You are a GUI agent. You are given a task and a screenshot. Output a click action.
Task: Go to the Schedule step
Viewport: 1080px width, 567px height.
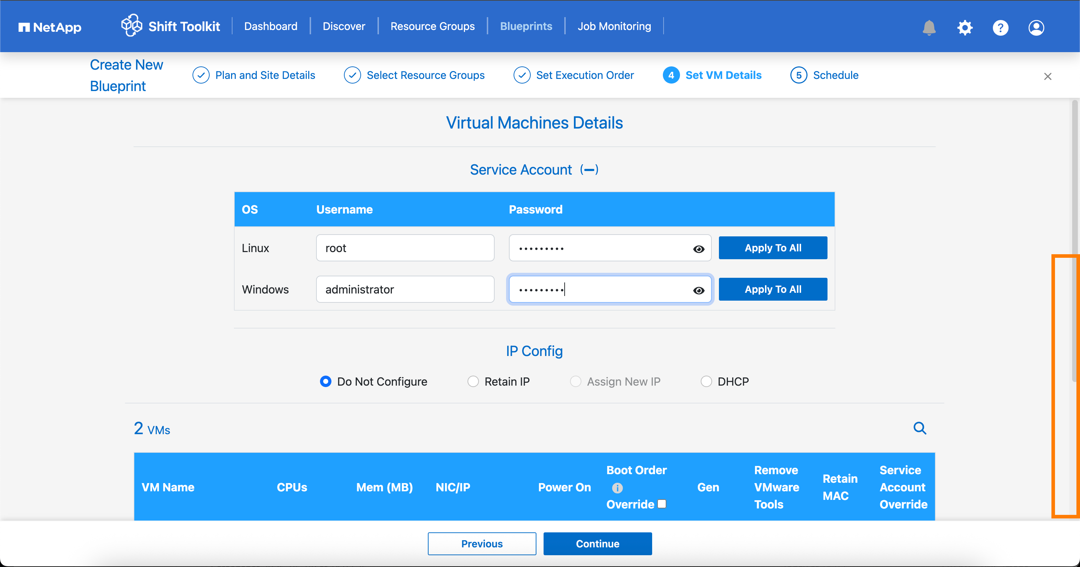pyautogui.click(x=836, y=75)
